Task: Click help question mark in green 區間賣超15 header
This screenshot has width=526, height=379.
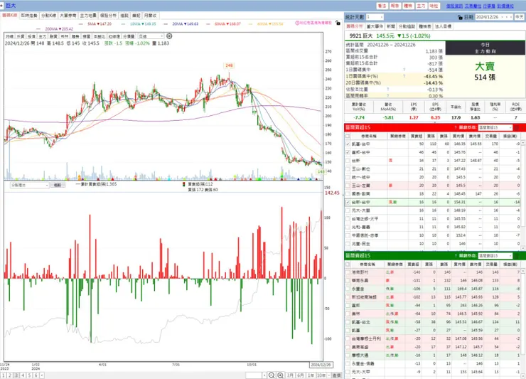Action: 456,256
